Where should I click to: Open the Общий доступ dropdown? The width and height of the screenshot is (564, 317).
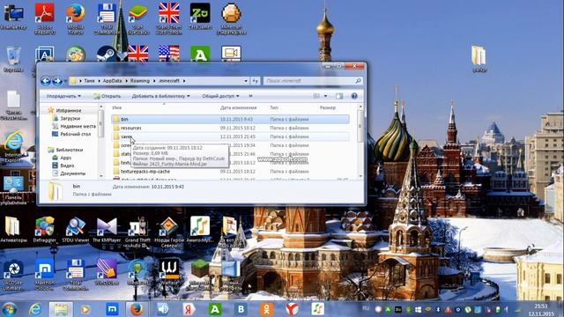pyautogui.click(x=220, y=96)
